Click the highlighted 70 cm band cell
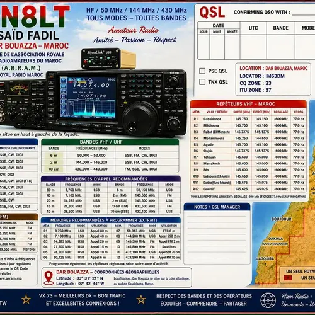This screenshot has width=315, height=315. 54,169
